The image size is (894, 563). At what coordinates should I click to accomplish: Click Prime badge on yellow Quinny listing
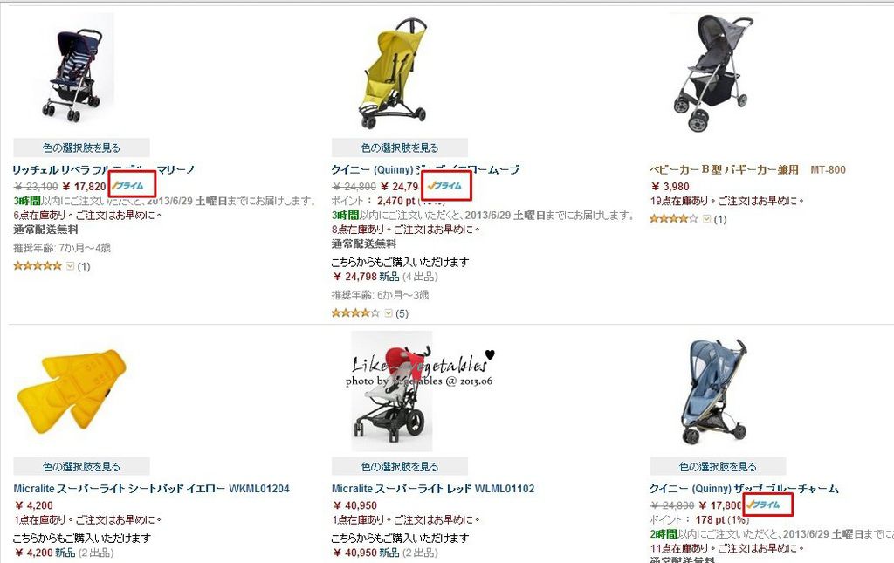pyautogui.click(x=445, y=186)
